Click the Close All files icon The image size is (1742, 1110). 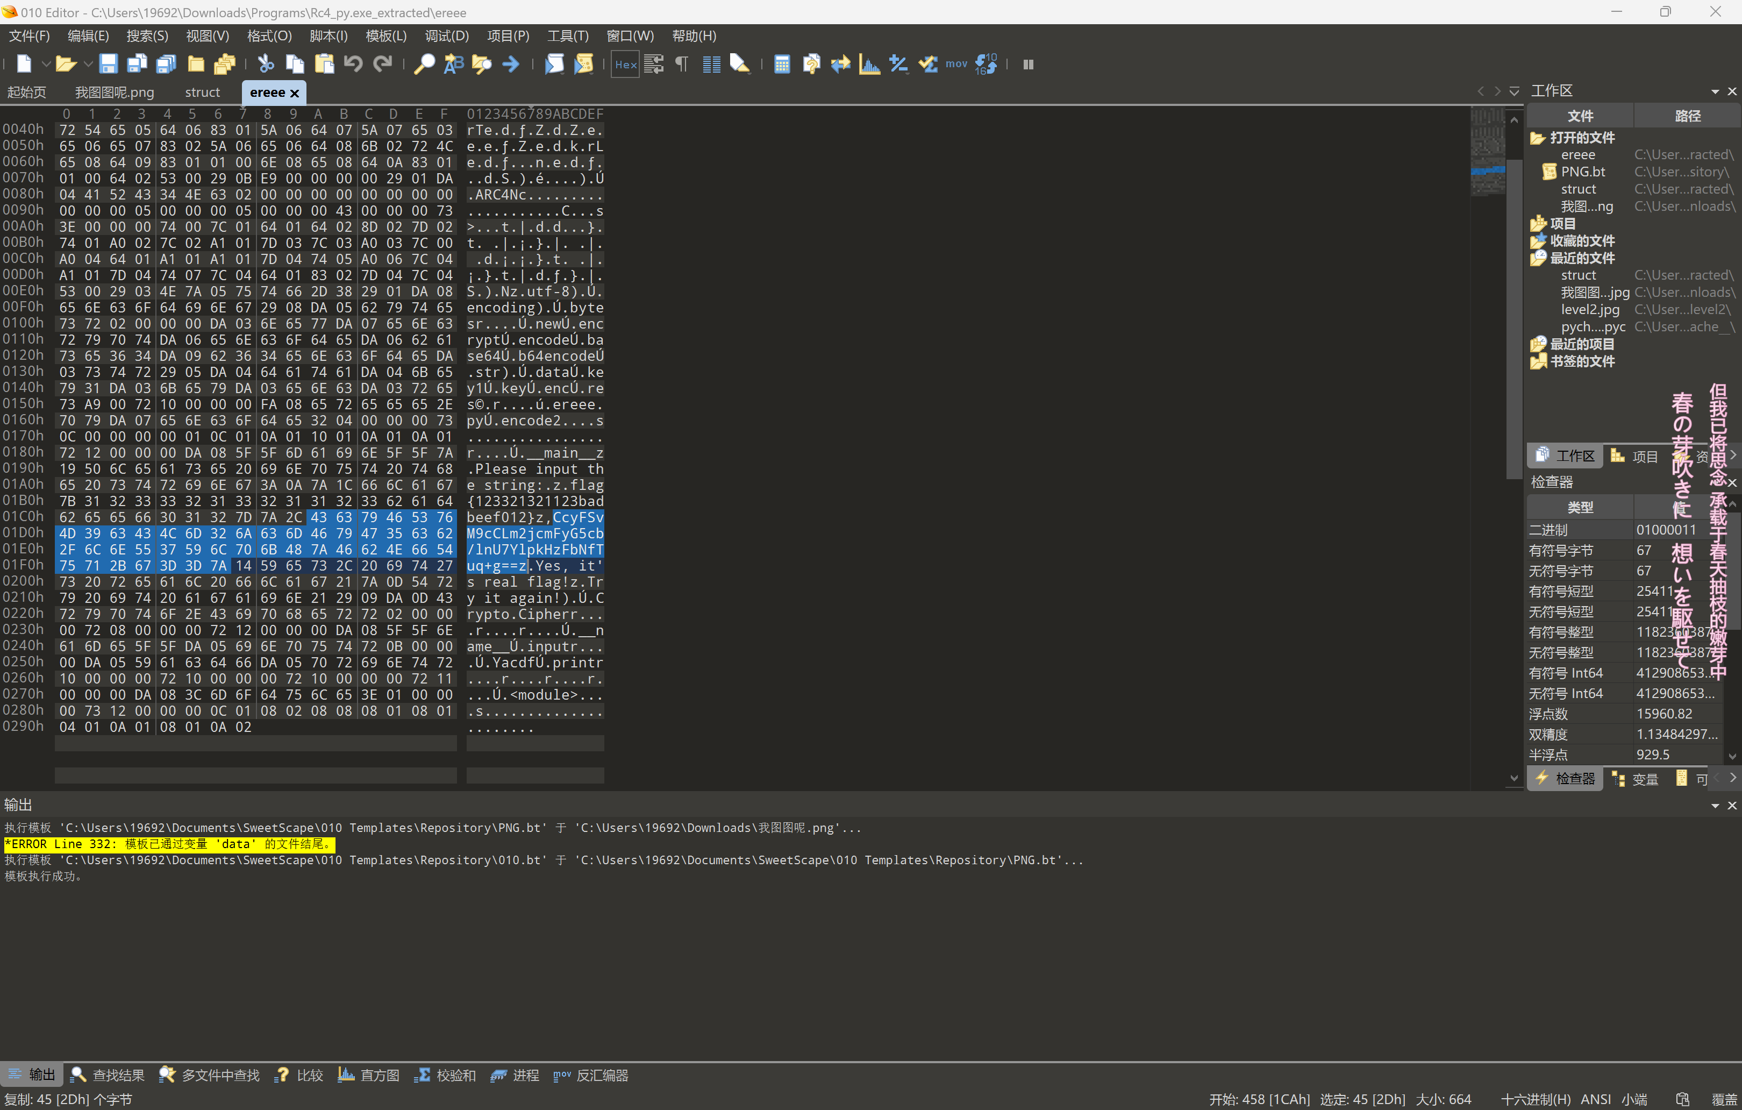tap(225, 65)
